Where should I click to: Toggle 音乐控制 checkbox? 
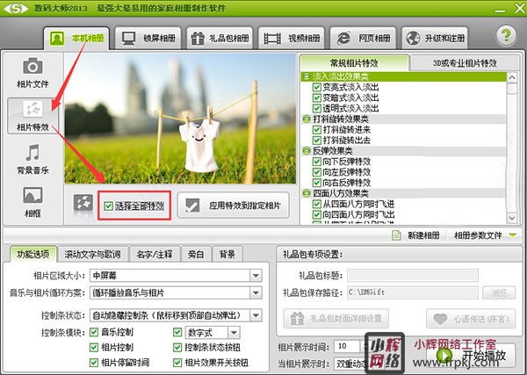point(94,332)
